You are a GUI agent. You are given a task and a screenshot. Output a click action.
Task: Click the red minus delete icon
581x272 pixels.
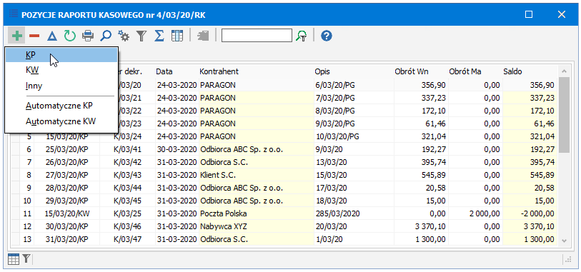coord(34,36)
